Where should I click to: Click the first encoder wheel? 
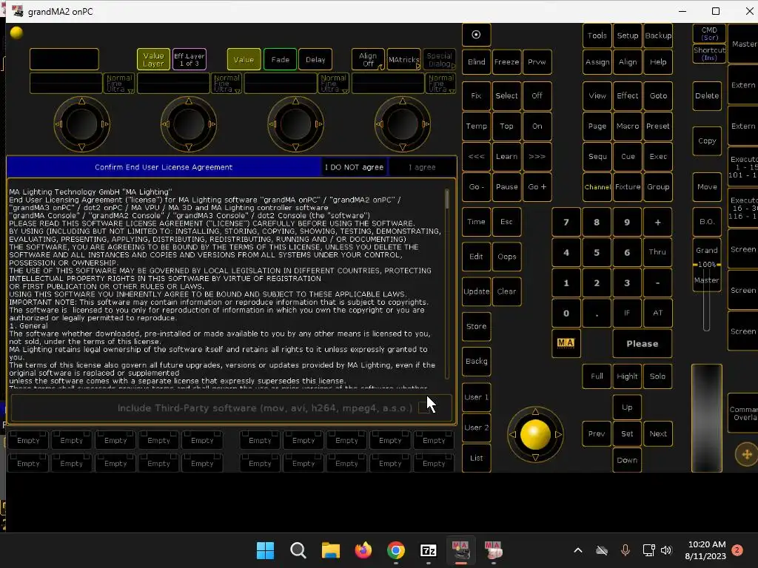pos(81,124)
